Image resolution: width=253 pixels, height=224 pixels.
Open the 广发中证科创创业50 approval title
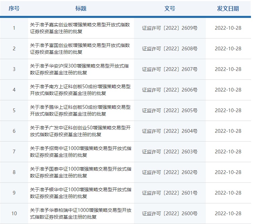(x=80, y=131)
